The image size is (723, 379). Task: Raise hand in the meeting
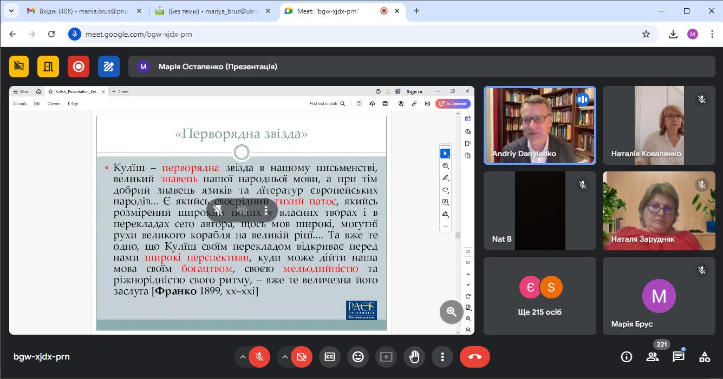[x=414, y=357]
